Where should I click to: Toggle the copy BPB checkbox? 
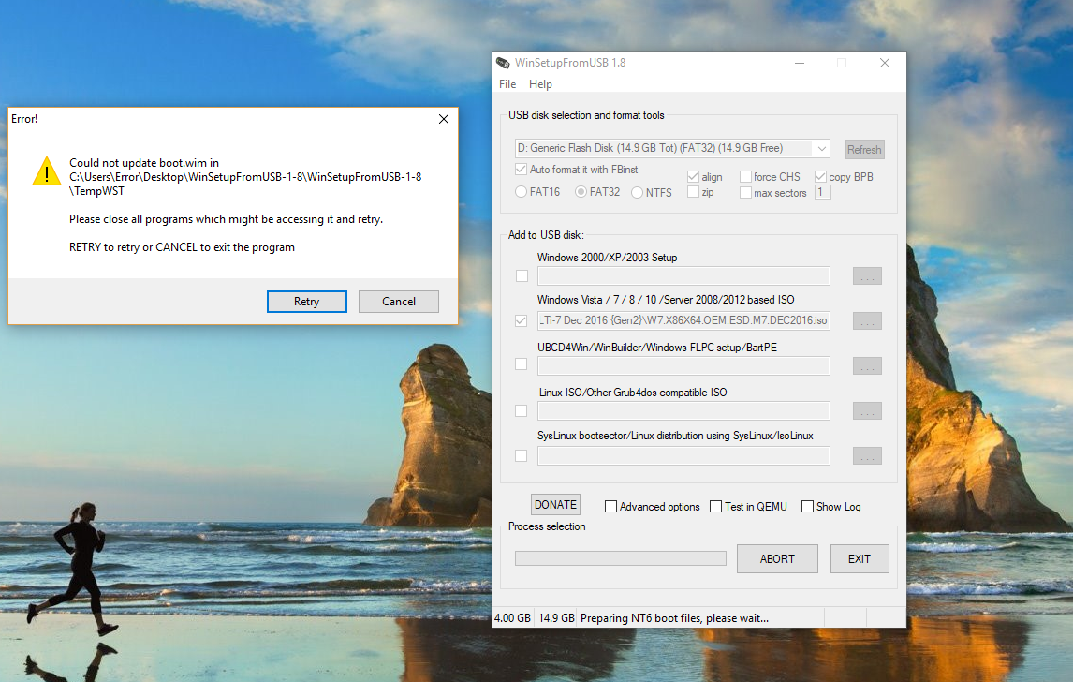(820, 177)
